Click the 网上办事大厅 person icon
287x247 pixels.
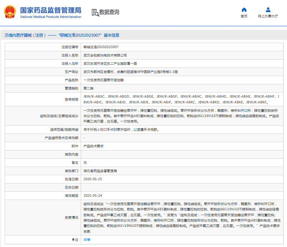268,10
